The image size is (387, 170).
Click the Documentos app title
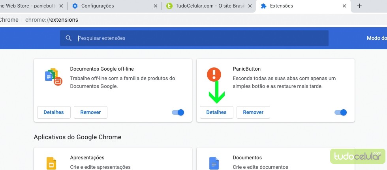(x=247, y=157)
